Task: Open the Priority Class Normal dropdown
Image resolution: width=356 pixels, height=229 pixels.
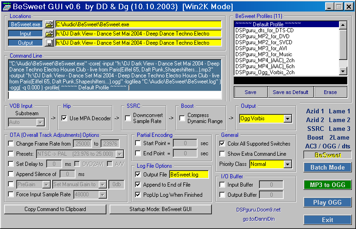Action: point(288,164)
